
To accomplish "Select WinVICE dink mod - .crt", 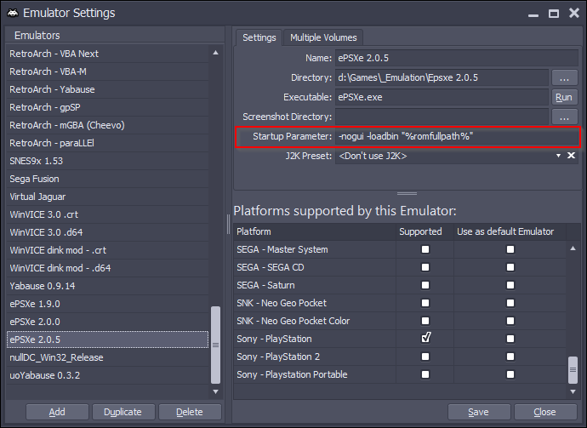I will (107, 250).
